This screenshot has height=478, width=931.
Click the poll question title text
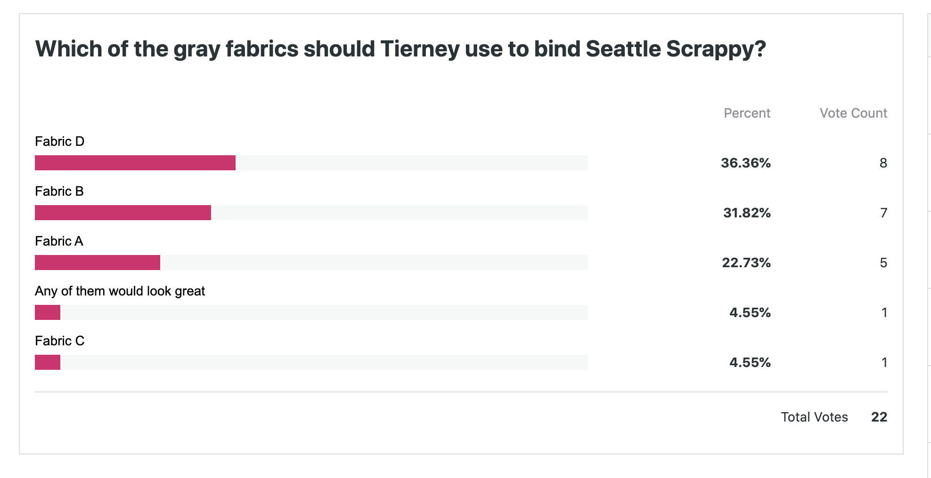(400, 49)
